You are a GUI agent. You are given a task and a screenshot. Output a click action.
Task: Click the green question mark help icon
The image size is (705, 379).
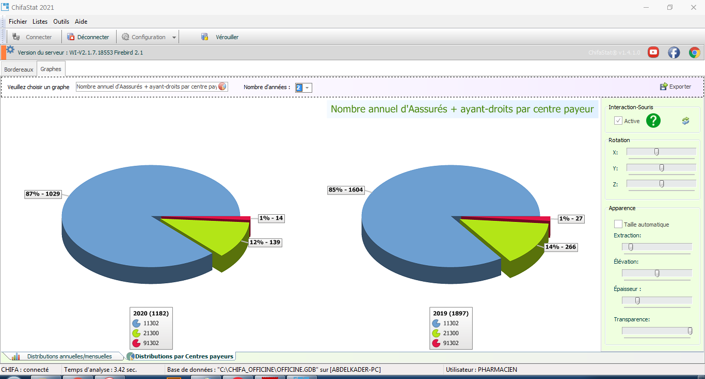click(x=653, y=121)
